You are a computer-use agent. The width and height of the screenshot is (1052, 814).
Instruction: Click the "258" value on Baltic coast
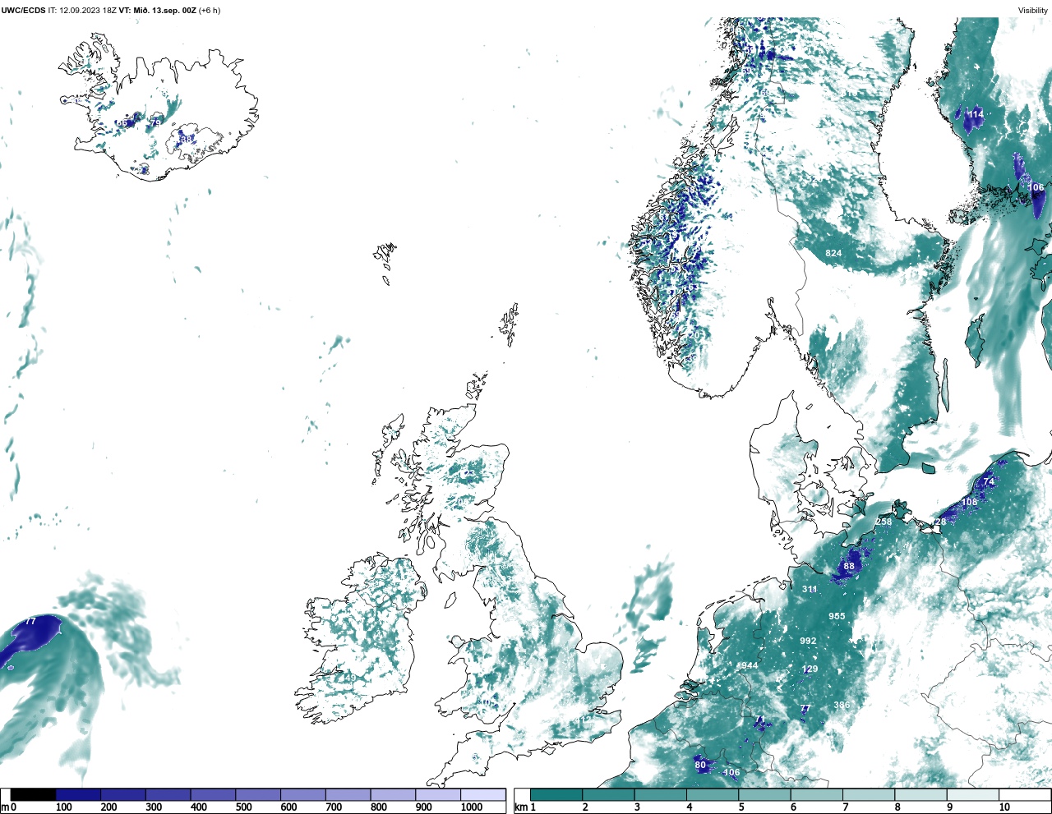pos(884,522)
